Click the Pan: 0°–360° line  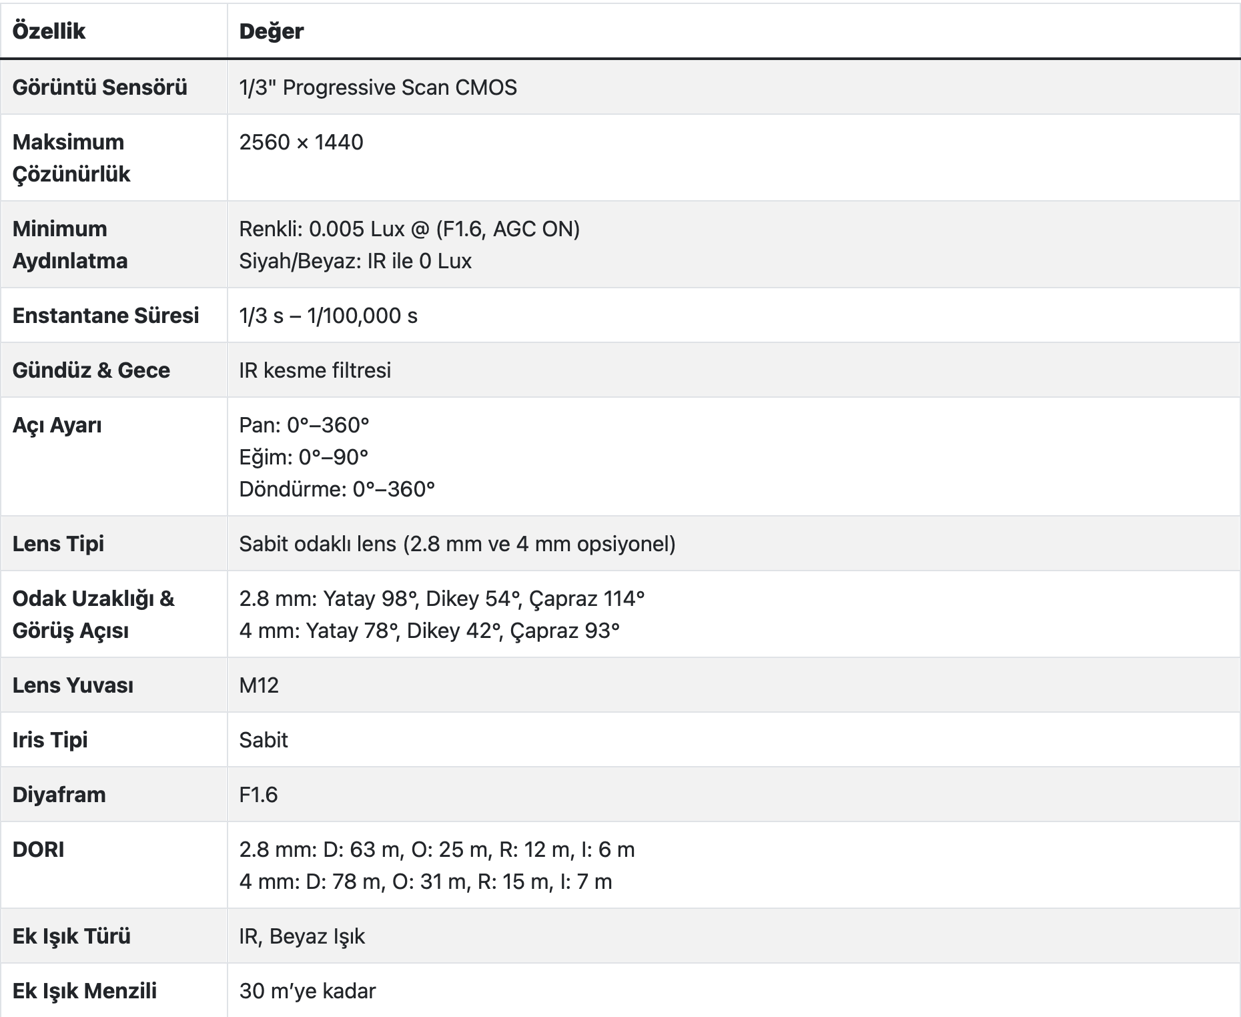pos(304,425)
